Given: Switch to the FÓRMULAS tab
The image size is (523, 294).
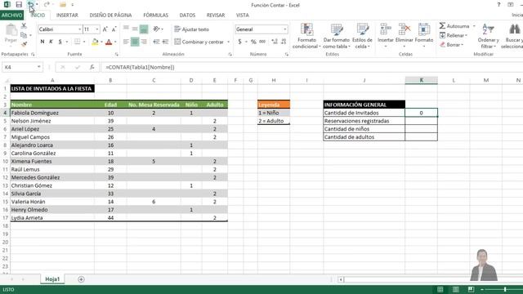Looking at the screenshot, I should coord(156,16).
